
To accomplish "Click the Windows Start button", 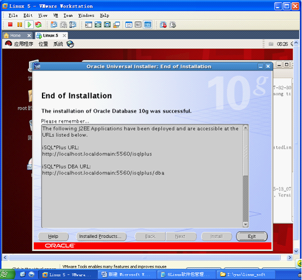I will (7, 275).
